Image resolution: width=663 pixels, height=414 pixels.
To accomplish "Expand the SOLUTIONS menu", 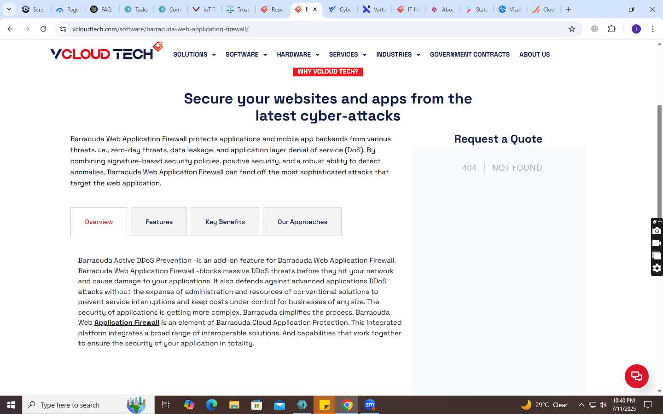I will click(x=194, y=54).
